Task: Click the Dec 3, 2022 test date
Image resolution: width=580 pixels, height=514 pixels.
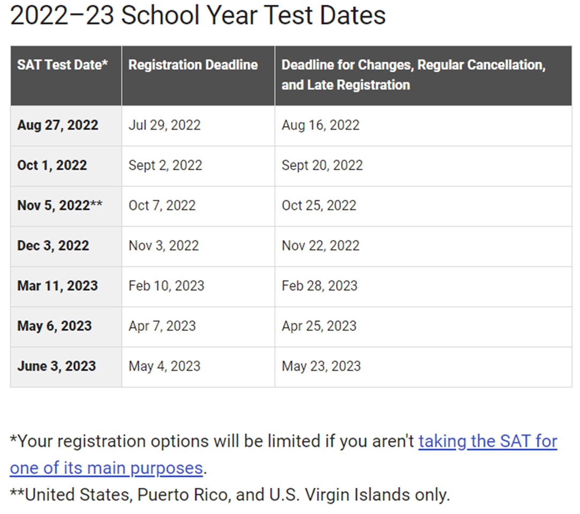Action: [x=53, y=246]
